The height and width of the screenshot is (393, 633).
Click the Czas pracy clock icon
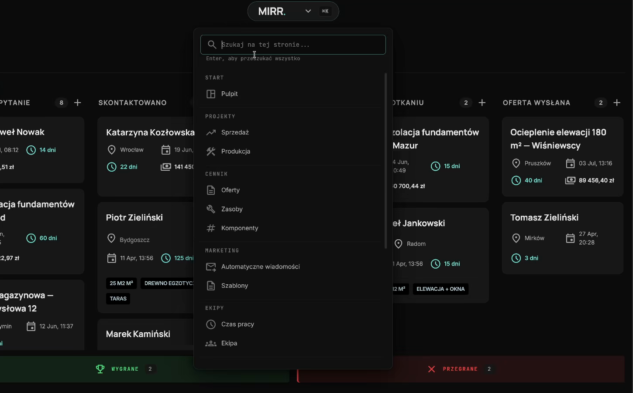click(x=211, y=324)
